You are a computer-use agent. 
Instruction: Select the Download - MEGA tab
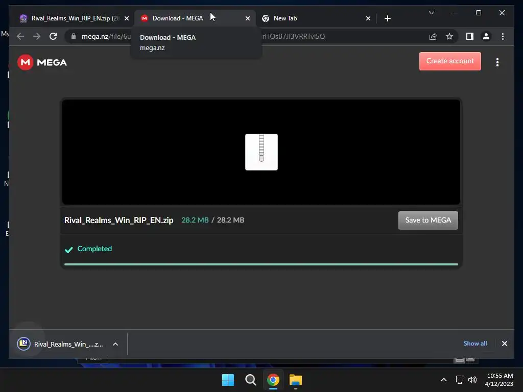tap(195, 18)
